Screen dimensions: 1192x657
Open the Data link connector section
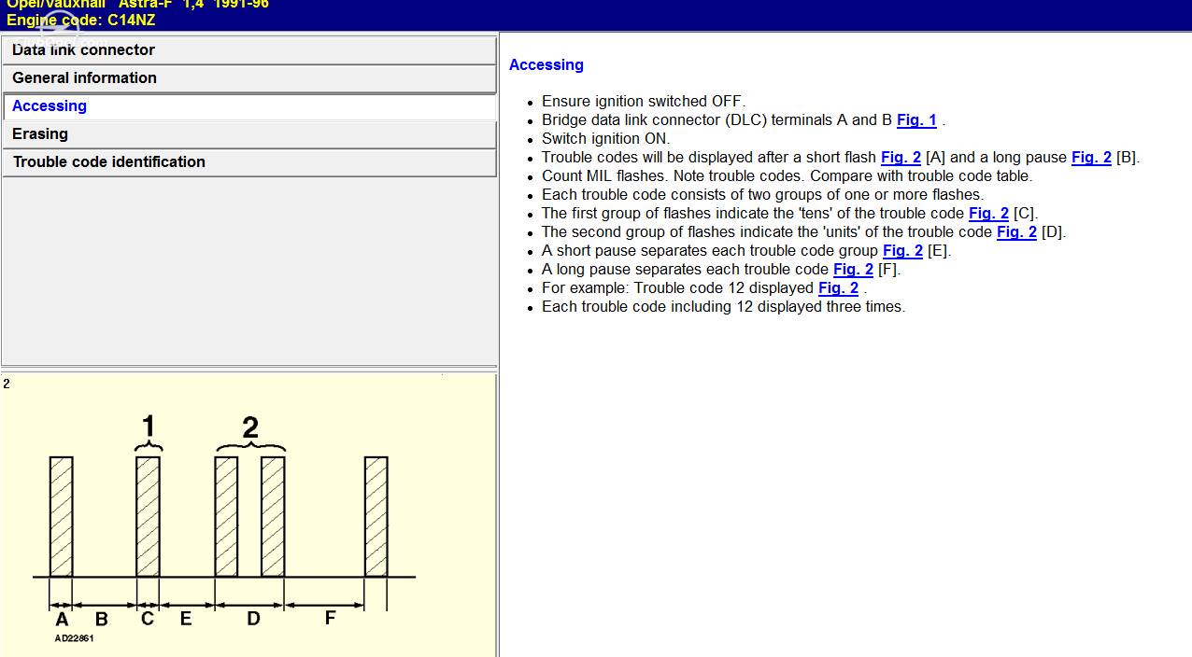click(x=249, y=50)
